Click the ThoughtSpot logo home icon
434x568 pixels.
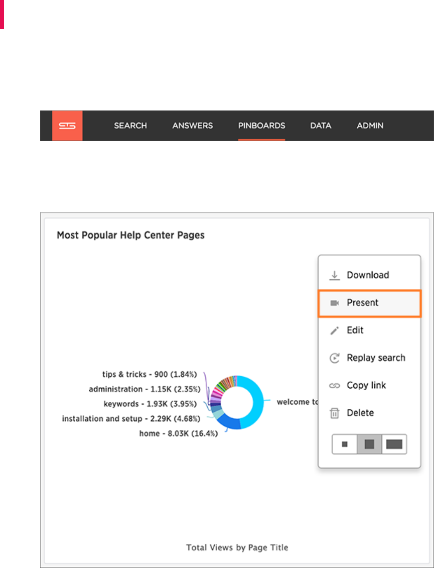(x=67, y=126)
